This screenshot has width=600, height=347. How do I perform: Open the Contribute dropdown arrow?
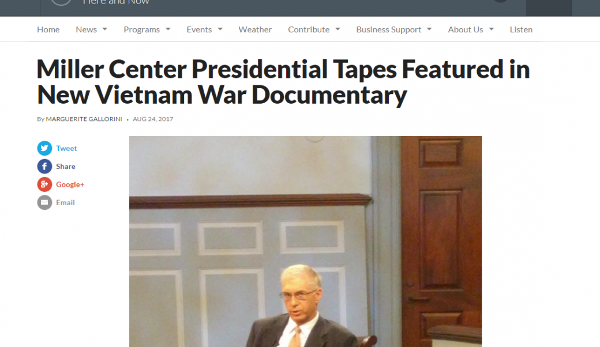pos(337,29)
